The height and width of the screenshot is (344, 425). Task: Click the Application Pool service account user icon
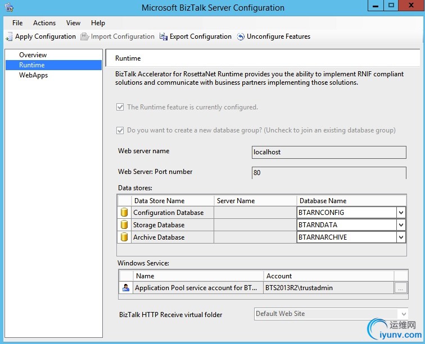coord(126,287)
